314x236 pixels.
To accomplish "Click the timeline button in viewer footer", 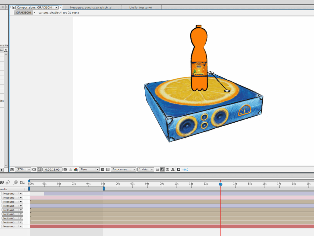I will point(168,169).
